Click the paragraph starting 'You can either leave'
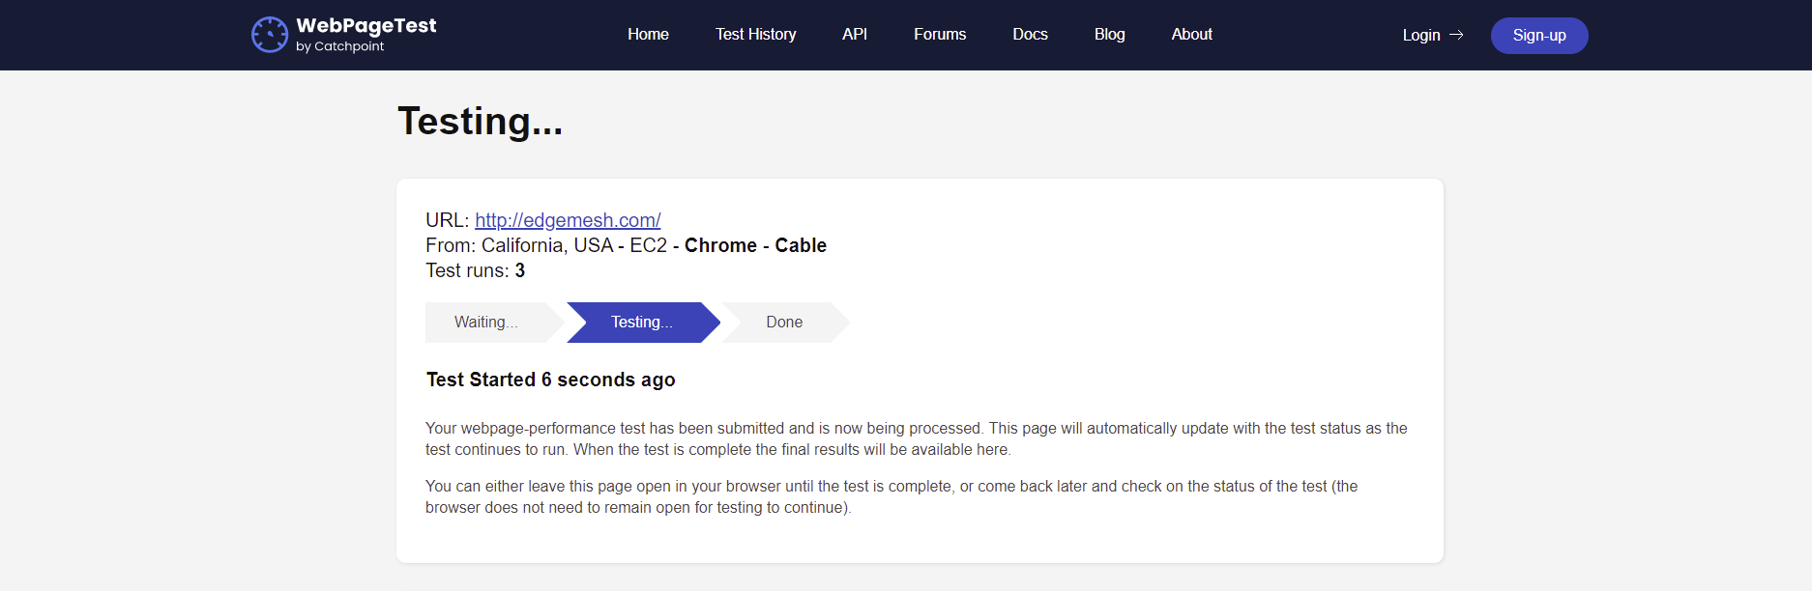 (x=891, y=496)
